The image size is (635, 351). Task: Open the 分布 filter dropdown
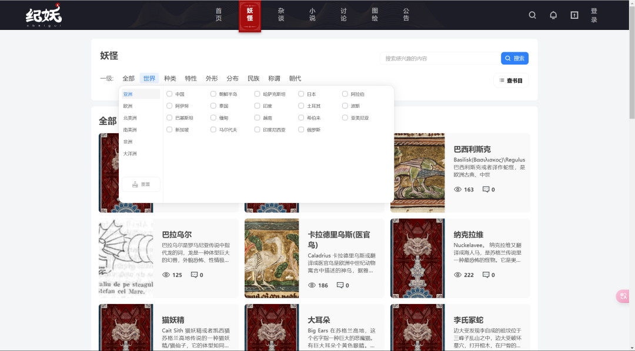[232, 79]
